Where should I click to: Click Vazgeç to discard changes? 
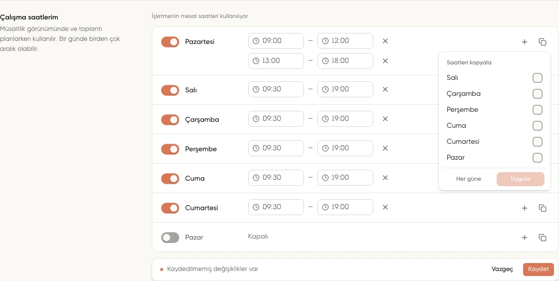pos(502,269)
